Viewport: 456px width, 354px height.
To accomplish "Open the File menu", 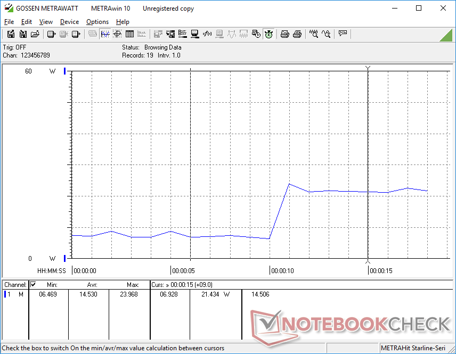I will pos(9,22).
